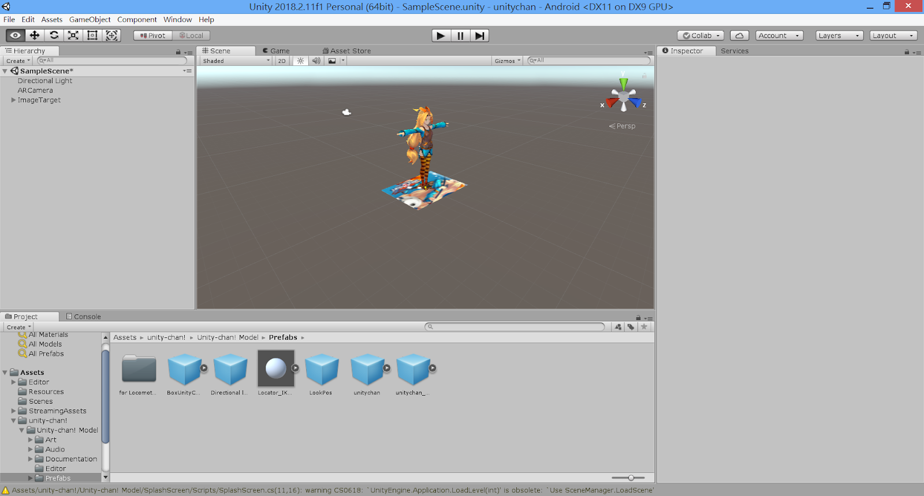The image size is (924, 496).
Task: Click Hierarchy search field
Action: 112,61
